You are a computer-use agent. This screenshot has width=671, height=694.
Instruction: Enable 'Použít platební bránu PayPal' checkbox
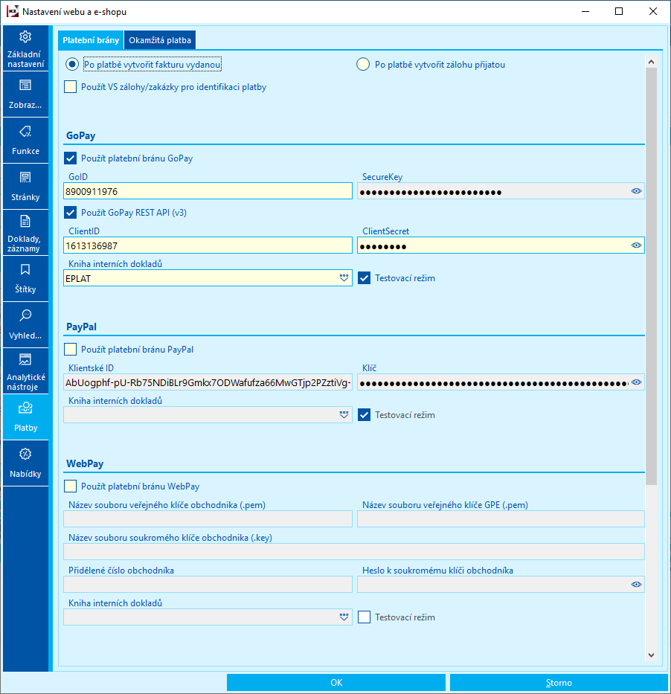[71, 349]
